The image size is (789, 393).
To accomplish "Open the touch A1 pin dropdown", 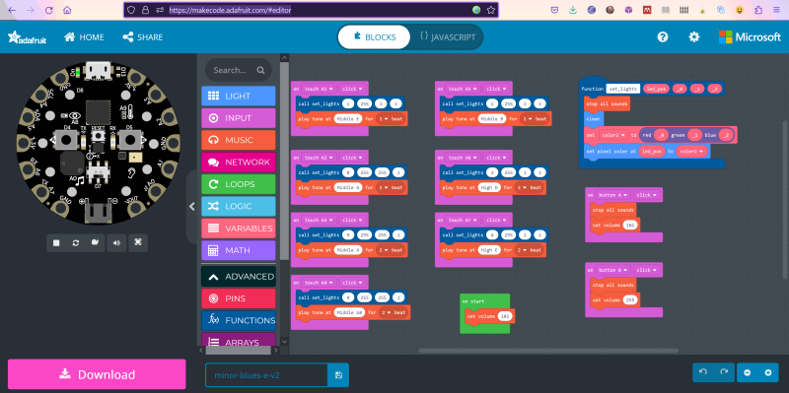I will [319, 89].
